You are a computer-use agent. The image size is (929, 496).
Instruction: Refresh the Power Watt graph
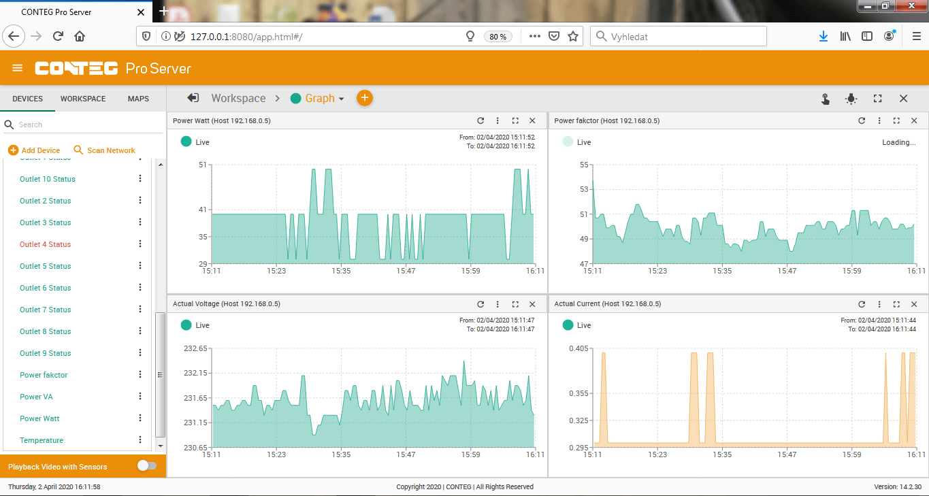tap(480, 121)
